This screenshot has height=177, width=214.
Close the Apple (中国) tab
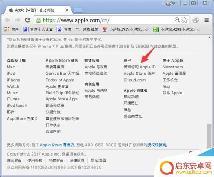tap(67, 10)
